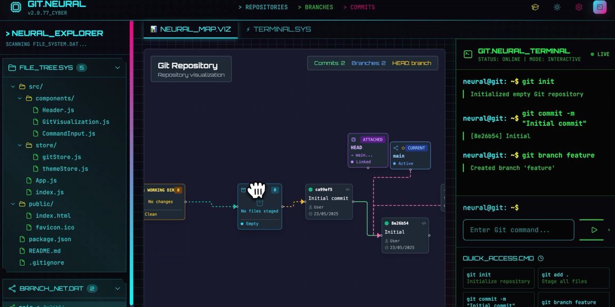Click the Enter Git command input field
Image resolution: width=615 pixels, height=307 pixels.
[x=518, y=230]
